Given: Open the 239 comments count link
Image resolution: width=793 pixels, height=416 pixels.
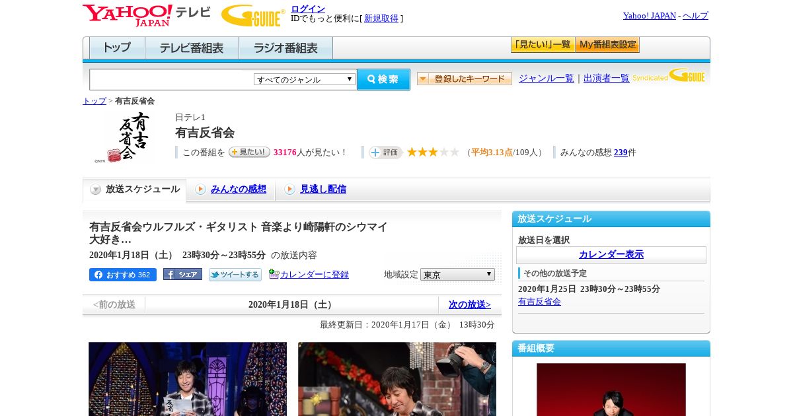Looking at the screenshot, I should coord(621,153).
